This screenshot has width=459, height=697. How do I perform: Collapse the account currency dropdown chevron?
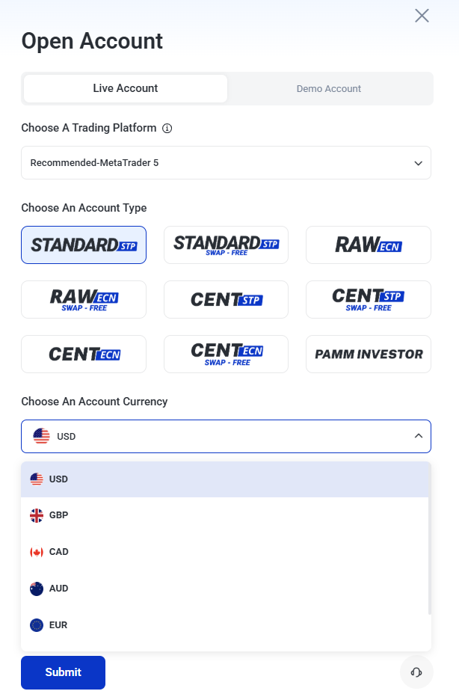[418, 436]
